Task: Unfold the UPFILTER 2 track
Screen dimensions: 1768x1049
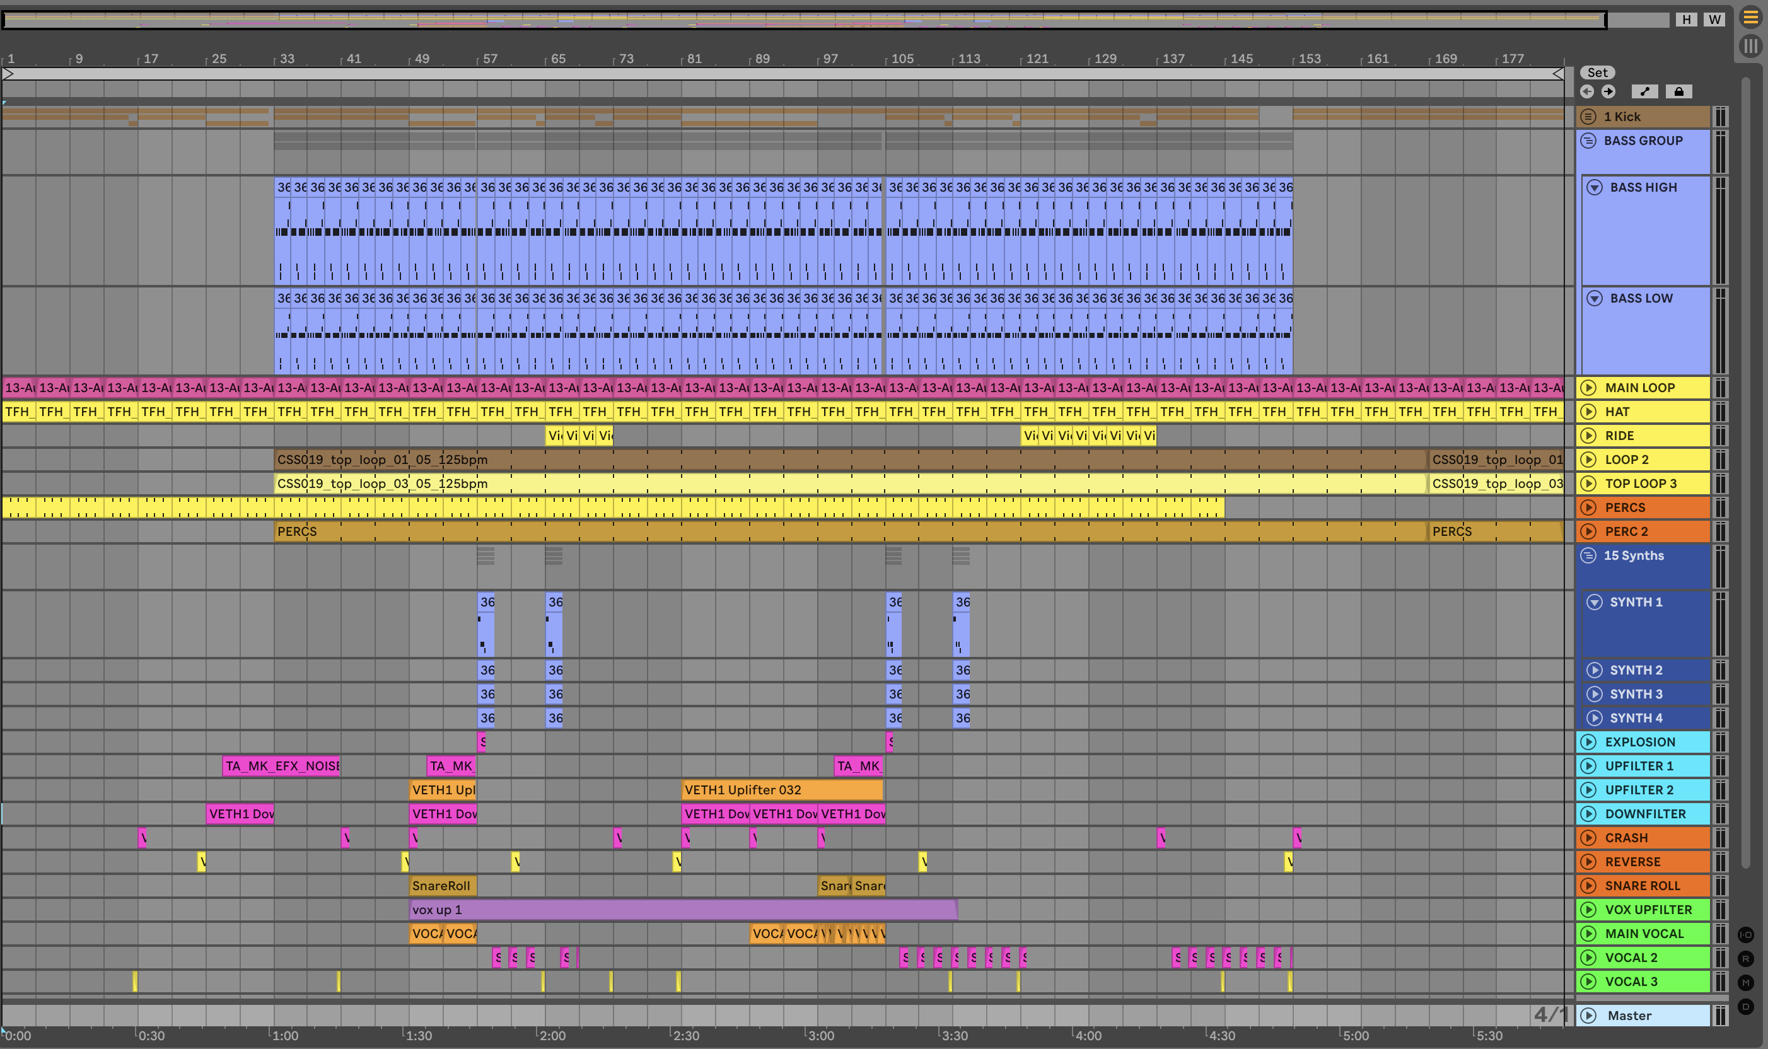Action: [x=1588, y=791]
